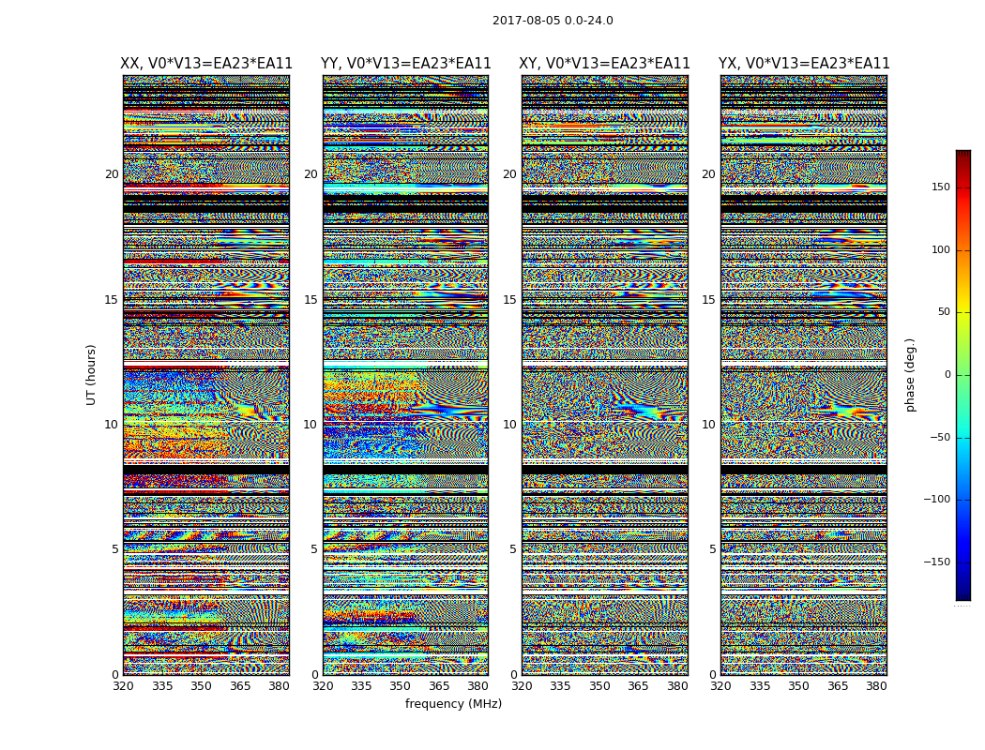Select the YY panel title text
This screenshot has width=985, height=750.
(405, 64)
